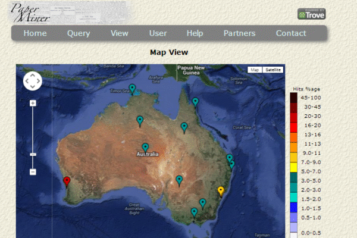Go to the Home page

click(35, 33)
